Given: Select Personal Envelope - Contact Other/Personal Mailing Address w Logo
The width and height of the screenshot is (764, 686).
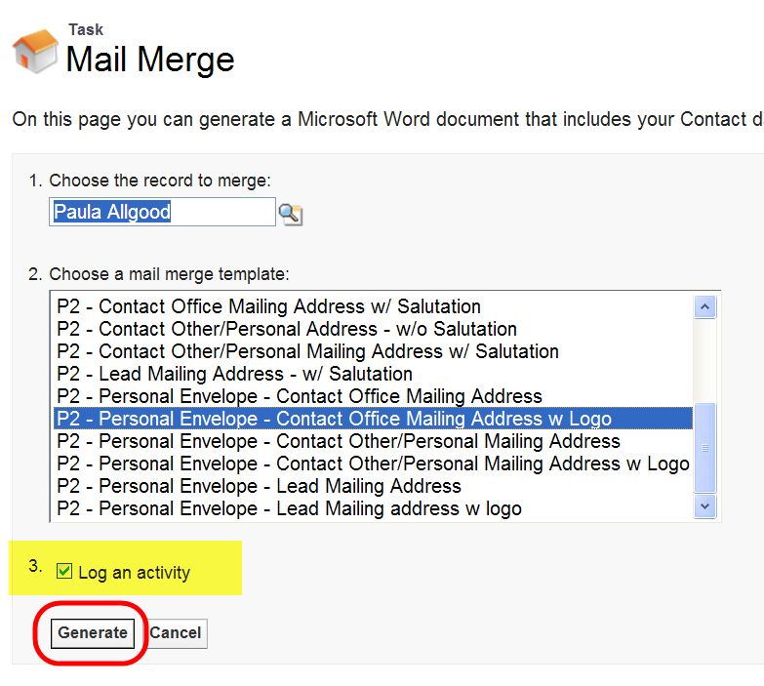Looking at the screenshot, I should tap(373, 464).
